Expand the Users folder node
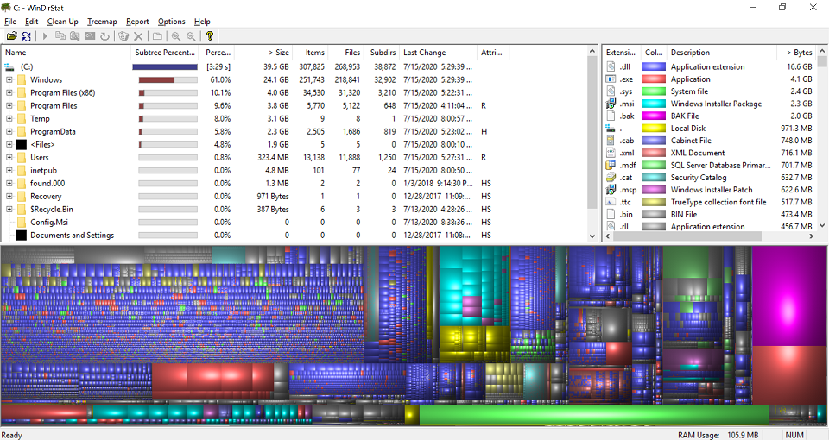Image resolution: width=829 pixels, height=440 pixels. click(x=9, y=157)
